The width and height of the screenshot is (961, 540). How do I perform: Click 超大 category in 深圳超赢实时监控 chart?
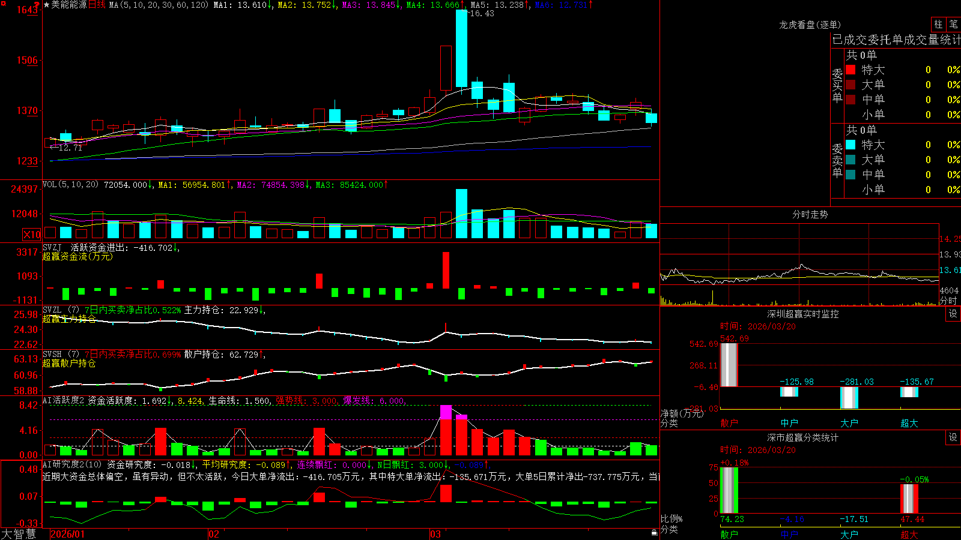point(909,423)
